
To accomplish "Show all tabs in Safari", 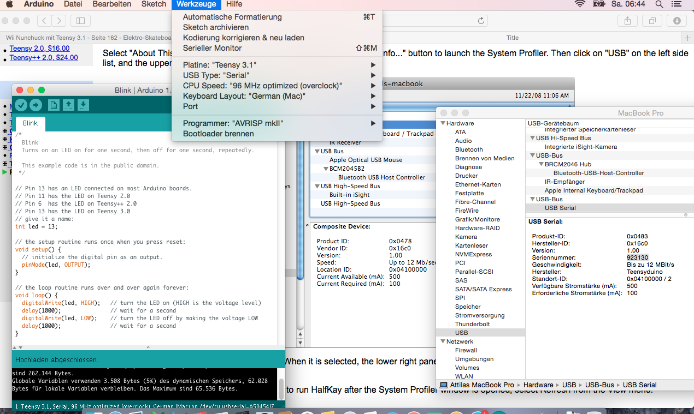I will [x=652, y=21].
